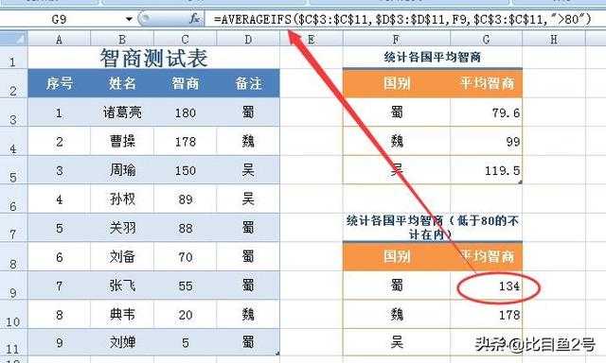
Task: Click the formula bar AVERAGEIFS formula
Action: [402, 19]
